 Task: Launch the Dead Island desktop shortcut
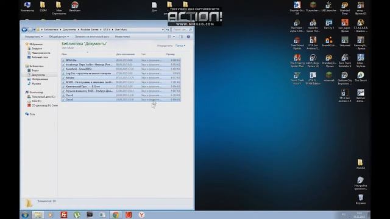pyautogui.click(x=297, y=43)
